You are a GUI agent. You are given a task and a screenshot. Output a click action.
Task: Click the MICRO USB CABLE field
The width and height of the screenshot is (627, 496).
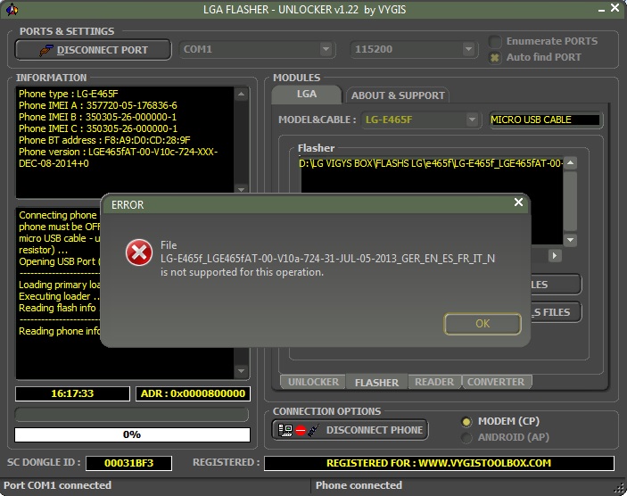545,120
